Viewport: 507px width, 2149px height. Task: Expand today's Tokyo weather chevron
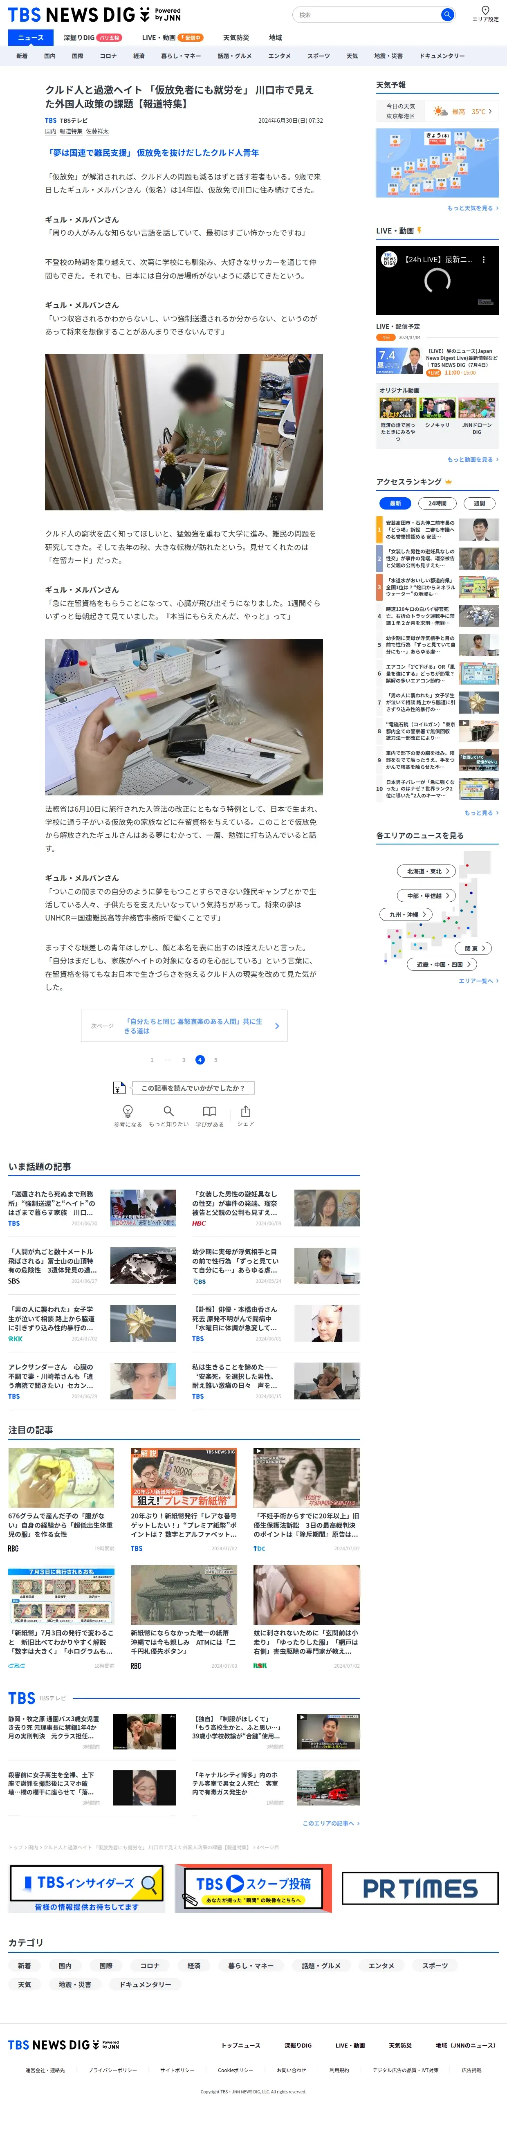(x=490, y=111)
